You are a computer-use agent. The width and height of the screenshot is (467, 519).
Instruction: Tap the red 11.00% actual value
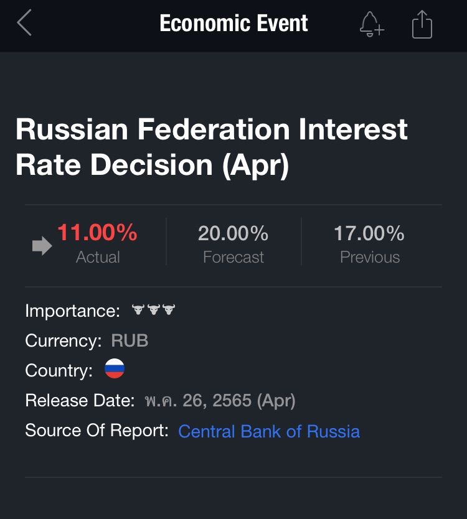tap(97, 233)
